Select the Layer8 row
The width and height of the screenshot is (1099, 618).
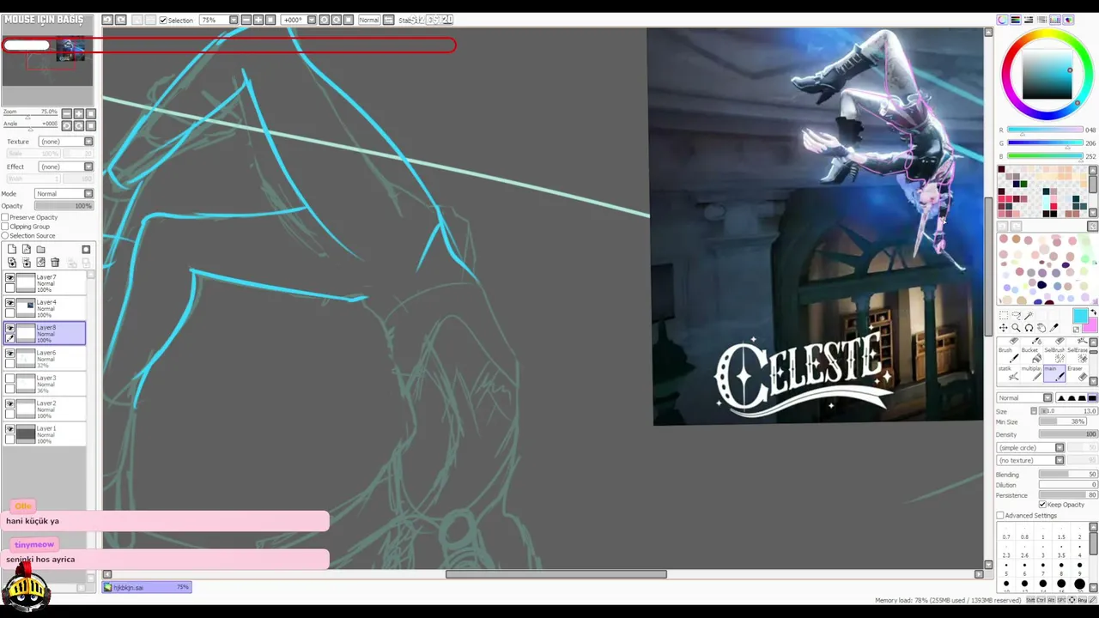point(45,333)
